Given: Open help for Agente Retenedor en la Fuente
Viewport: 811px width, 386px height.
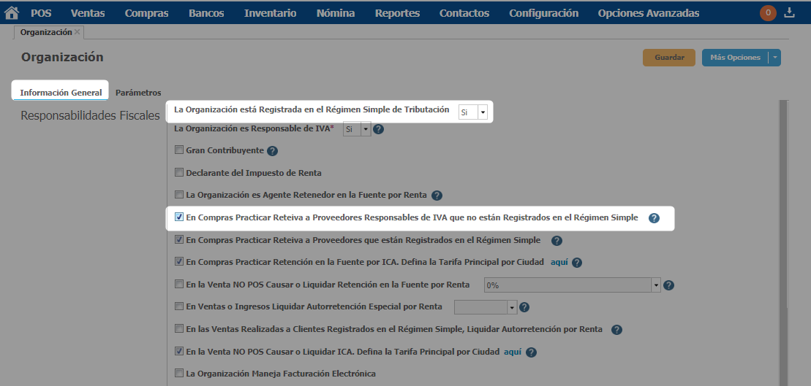Looking at the screenshot, I should [437, 196].
